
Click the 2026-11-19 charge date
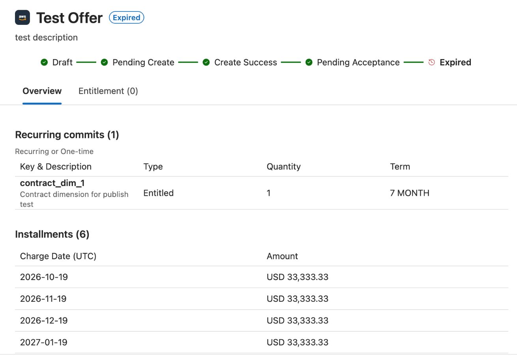point(43,299)
